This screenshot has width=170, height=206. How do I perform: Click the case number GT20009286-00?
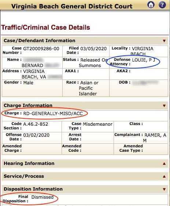[41, 49]
